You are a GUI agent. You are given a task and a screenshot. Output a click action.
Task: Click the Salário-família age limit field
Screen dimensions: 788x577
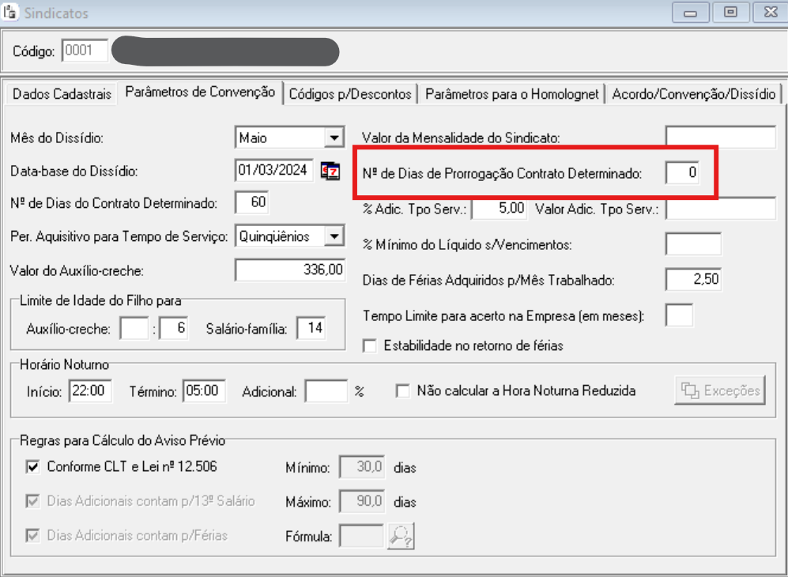tap(311, 328)
